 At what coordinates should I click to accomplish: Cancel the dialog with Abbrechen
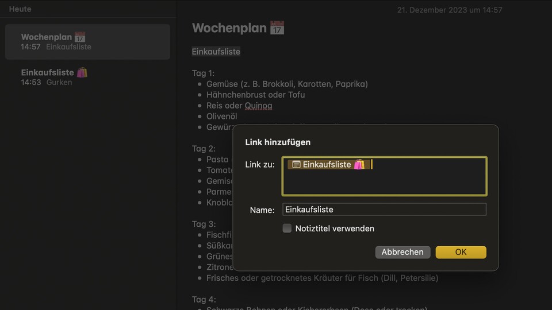pos(402,252)
